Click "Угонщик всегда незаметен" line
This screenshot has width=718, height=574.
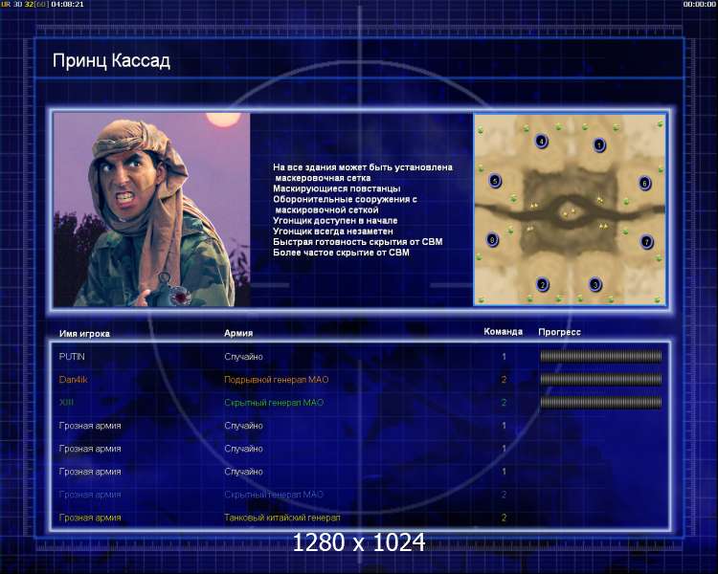tap(333, 232)
